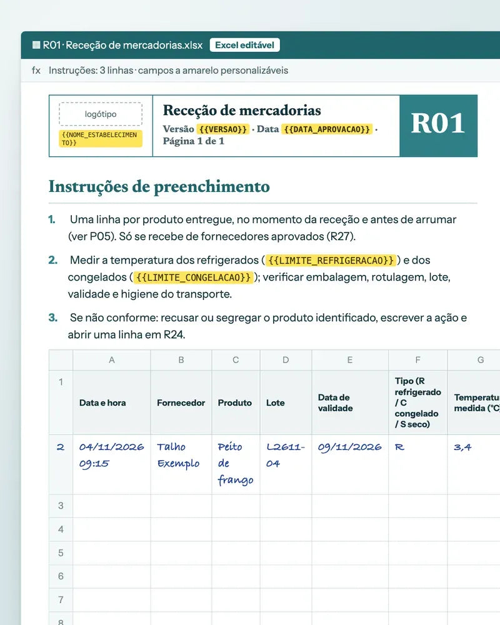Click the 'Fornecedor' header cell
The height and width of the screenshot is (625, 500).
181,402
